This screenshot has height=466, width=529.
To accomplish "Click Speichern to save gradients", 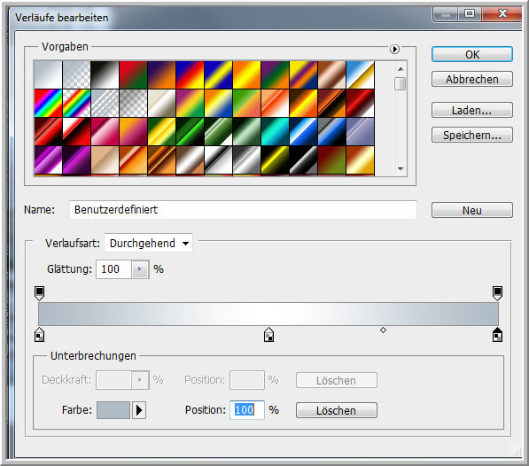I will point(472,135).
